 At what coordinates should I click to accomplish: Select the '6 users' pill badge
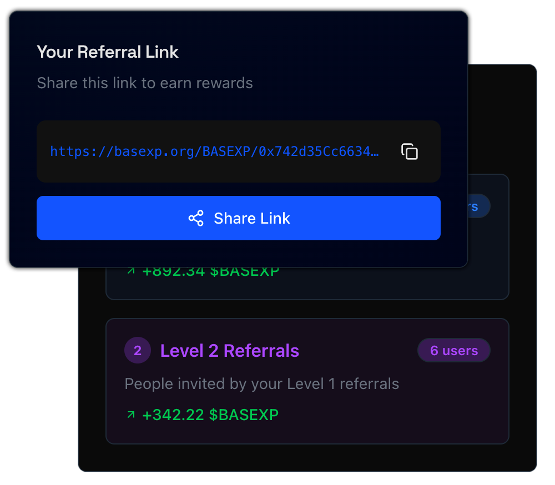pos(454,350)
